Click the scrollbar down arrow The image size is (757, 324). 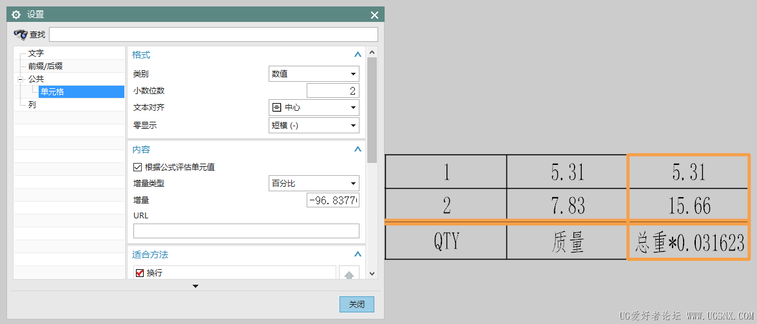[372, 274]
